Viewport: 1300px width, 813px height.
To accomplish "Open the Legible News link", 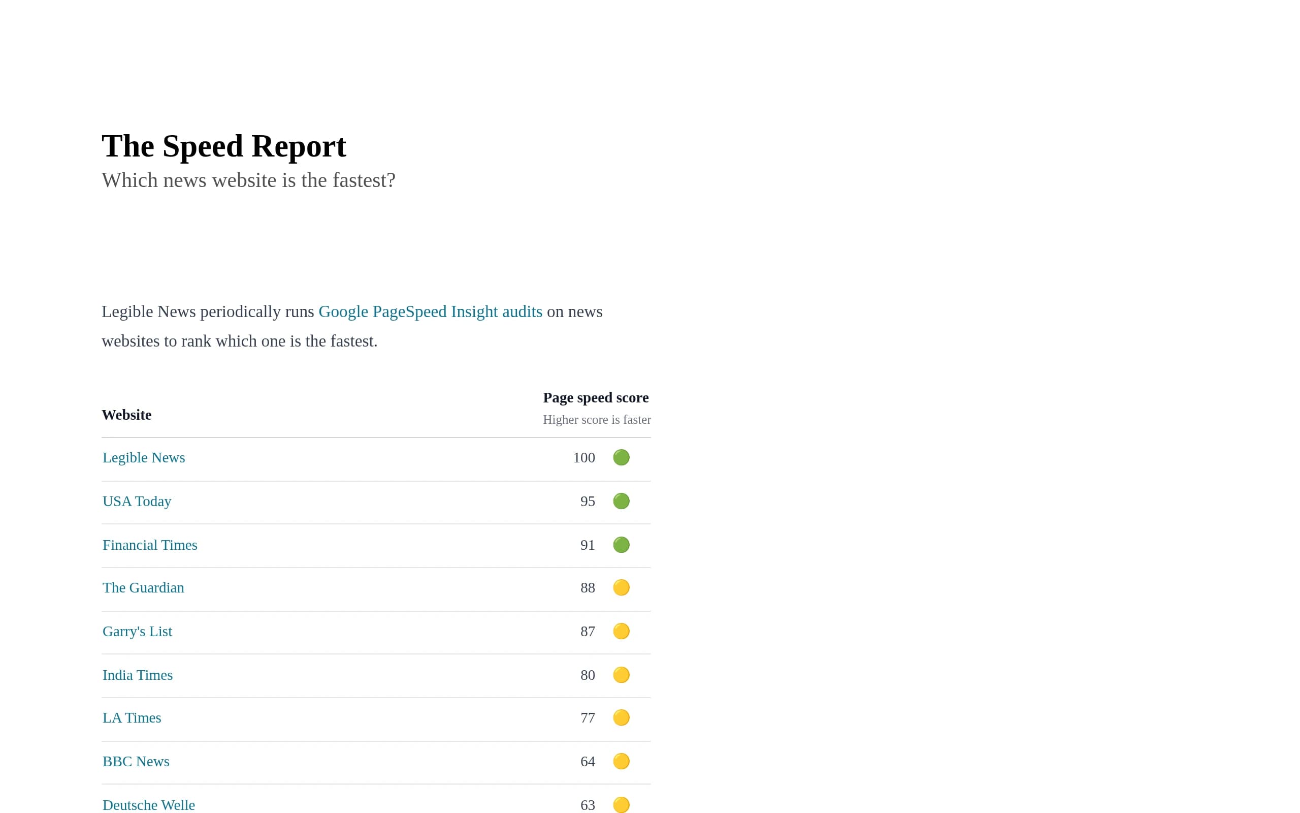I will [x=143, y=458].
